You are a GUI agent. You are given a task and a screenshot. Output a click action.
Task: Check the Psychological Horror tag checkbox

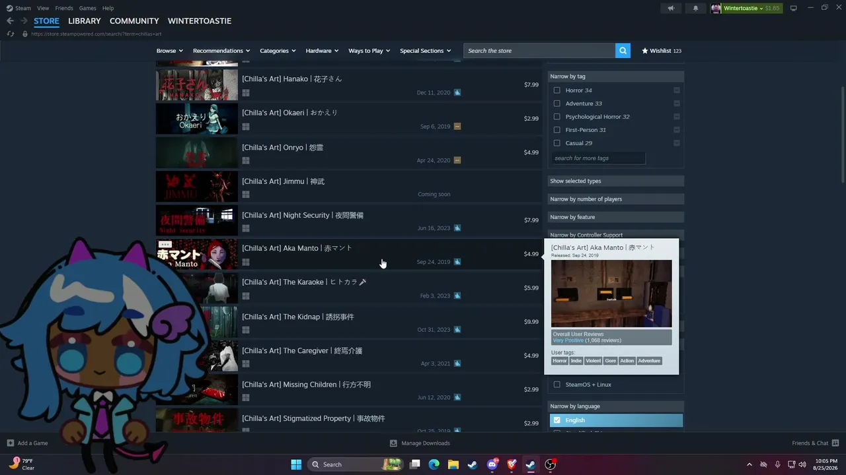tap(557, 117)
